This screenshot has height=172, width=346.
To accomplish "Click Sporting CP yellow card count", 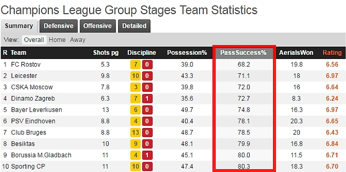I will pos(136,166).
